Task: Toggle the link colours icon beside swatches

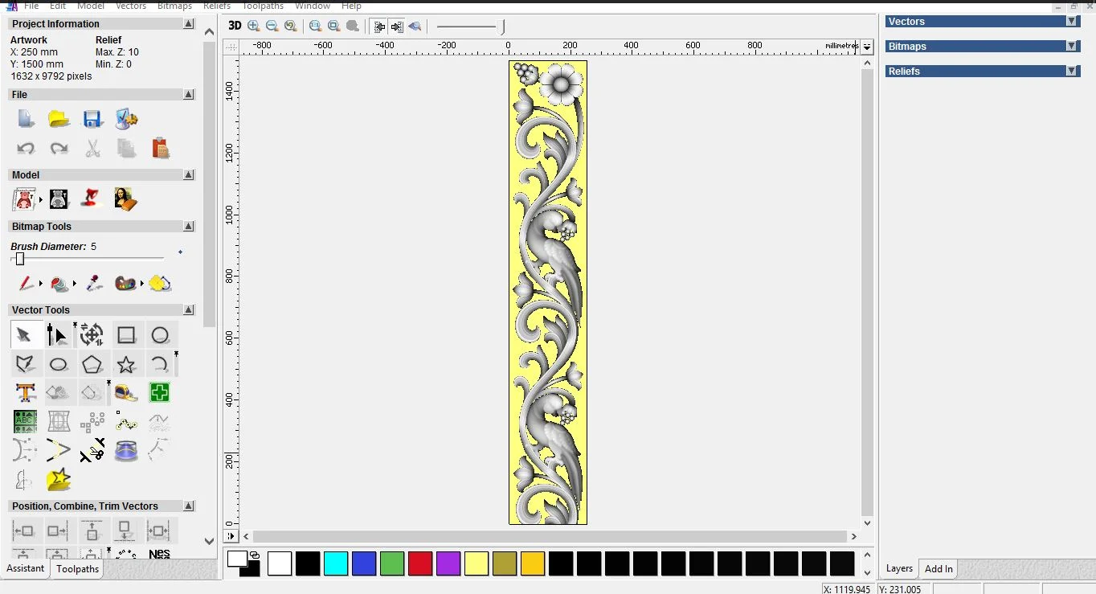Action: point(255,555)
